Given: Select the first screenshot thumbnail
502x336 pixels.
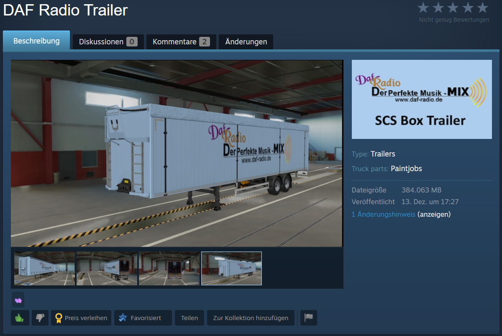Looking at the screenshot, I should tap(44, 268).
